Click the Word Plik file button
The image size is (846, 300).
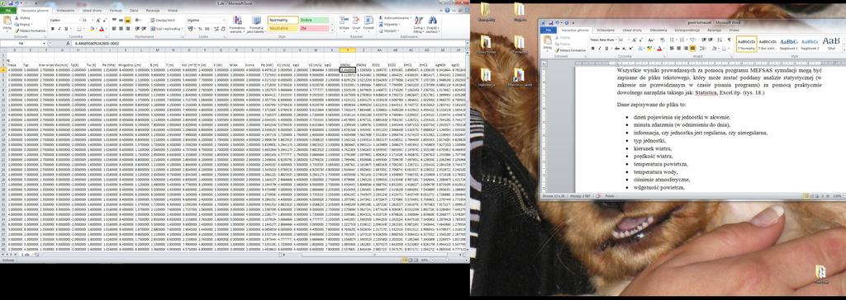(x=549, y=30)
